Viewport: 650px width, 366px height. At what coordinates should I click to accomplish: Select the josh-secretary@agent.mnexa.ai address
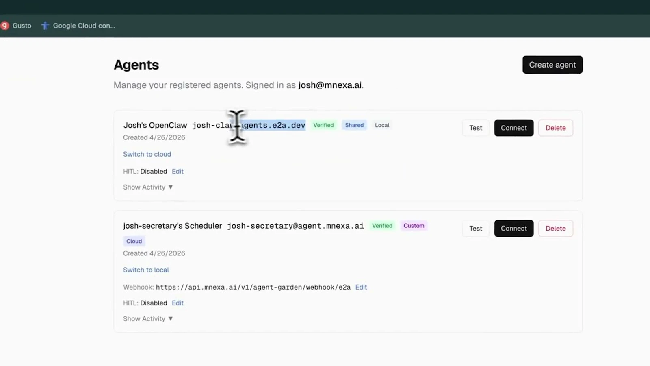pyautogui.click(x=295, y=226)
